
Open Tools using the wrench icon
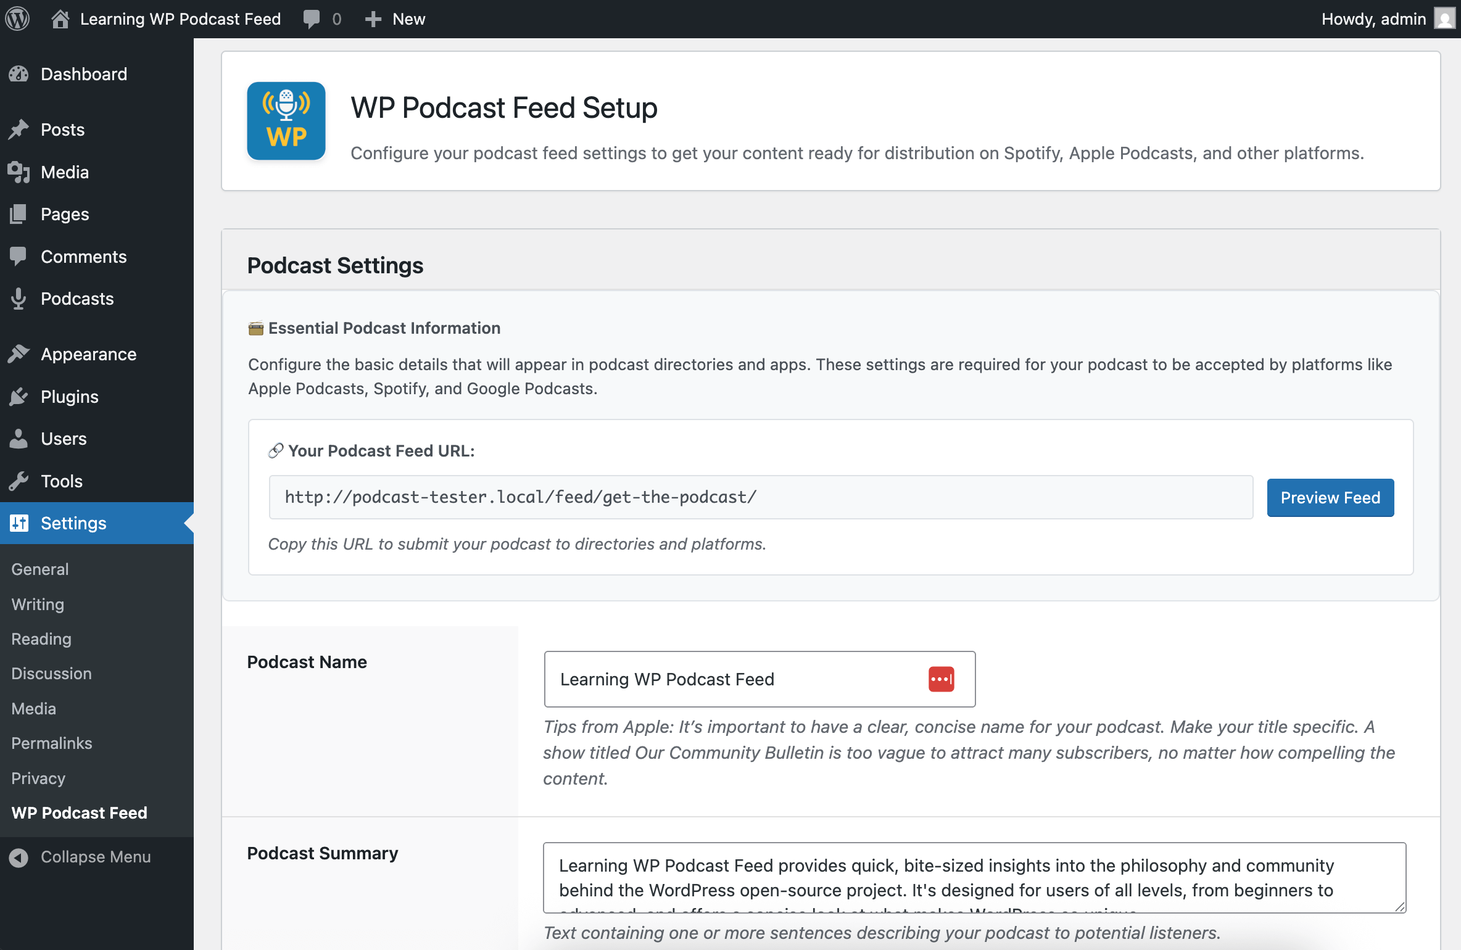[x=19, y=481]
